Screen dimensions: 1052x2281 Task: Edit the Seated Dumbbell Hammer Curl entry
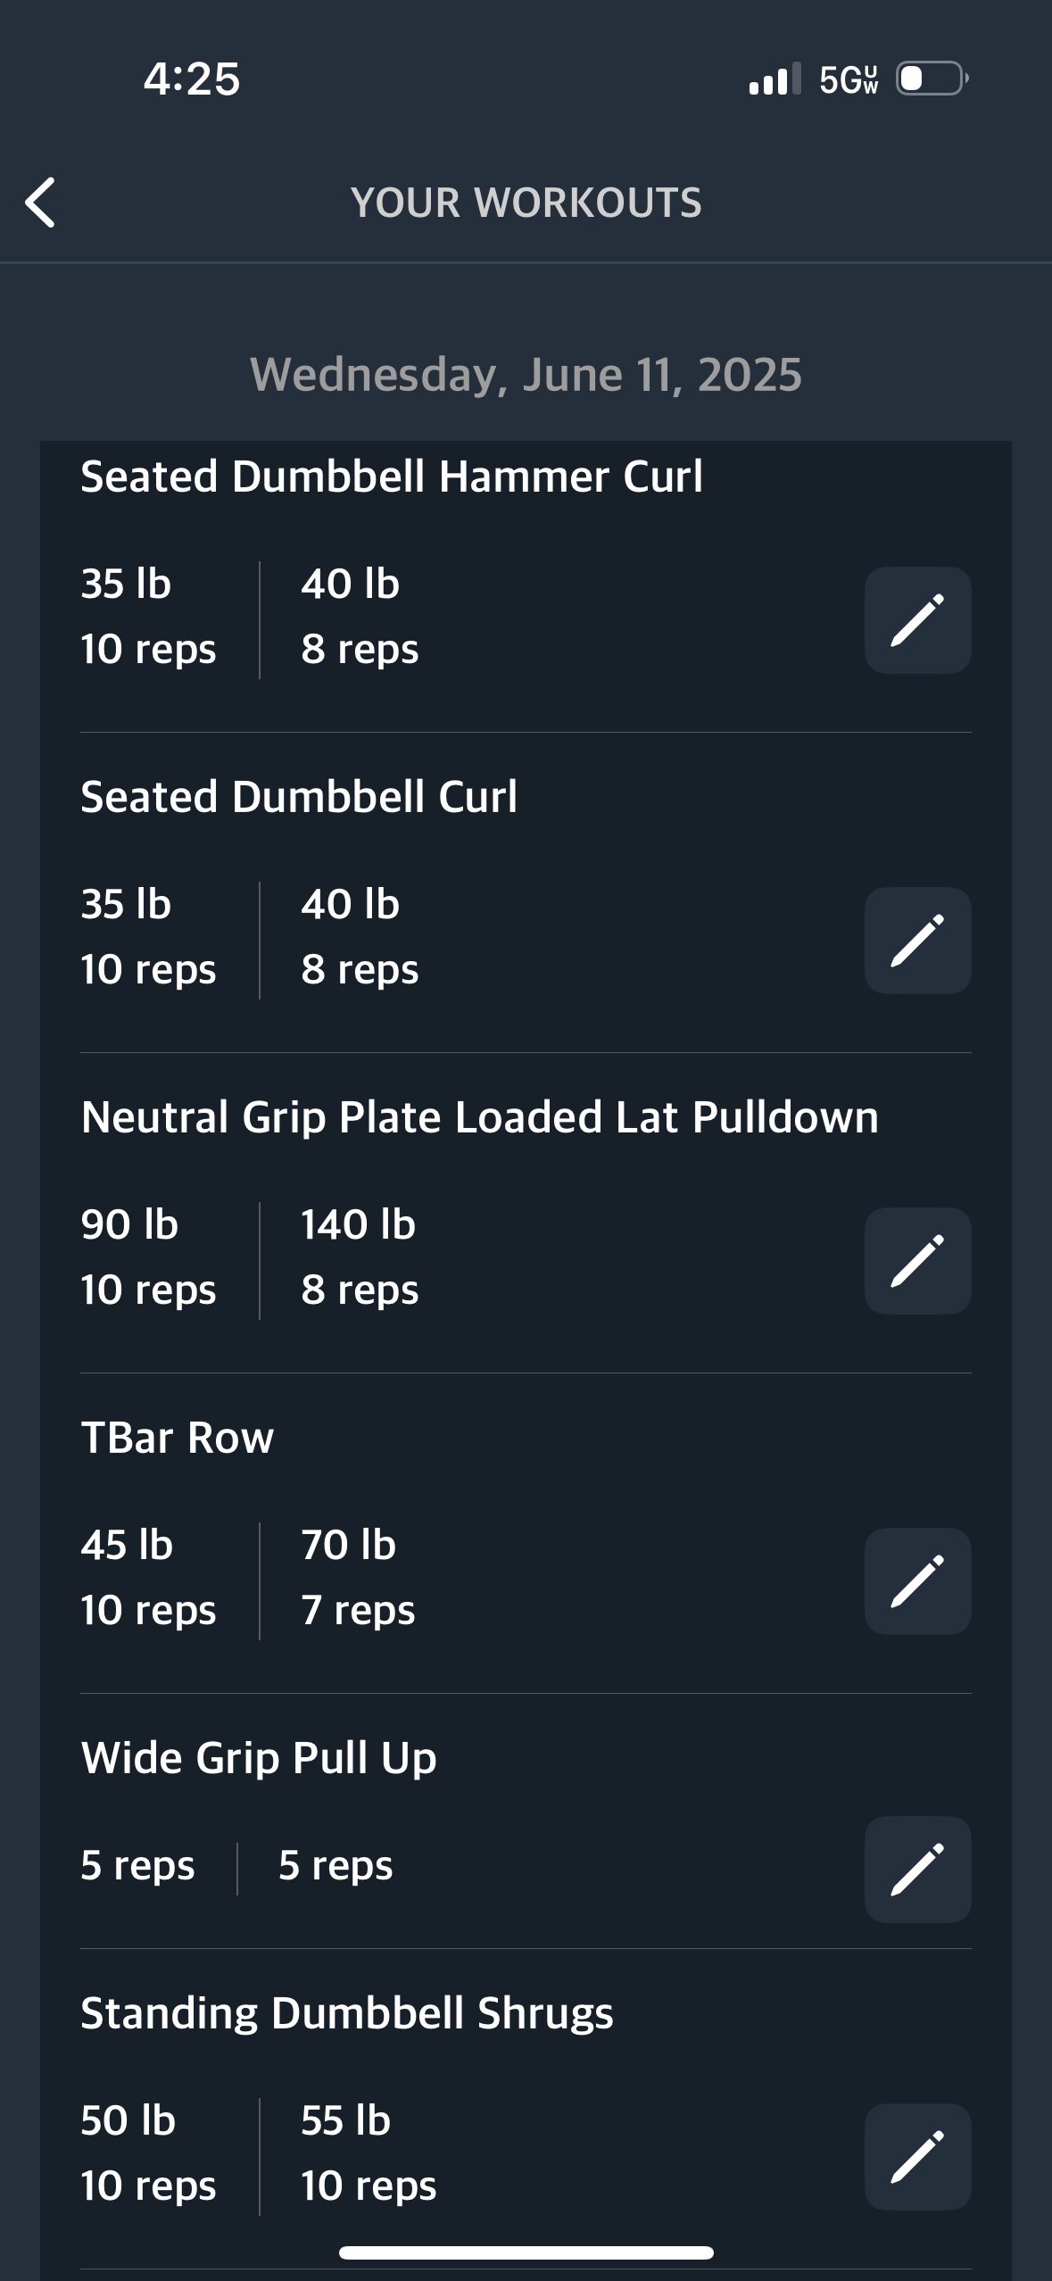(917, 620)
